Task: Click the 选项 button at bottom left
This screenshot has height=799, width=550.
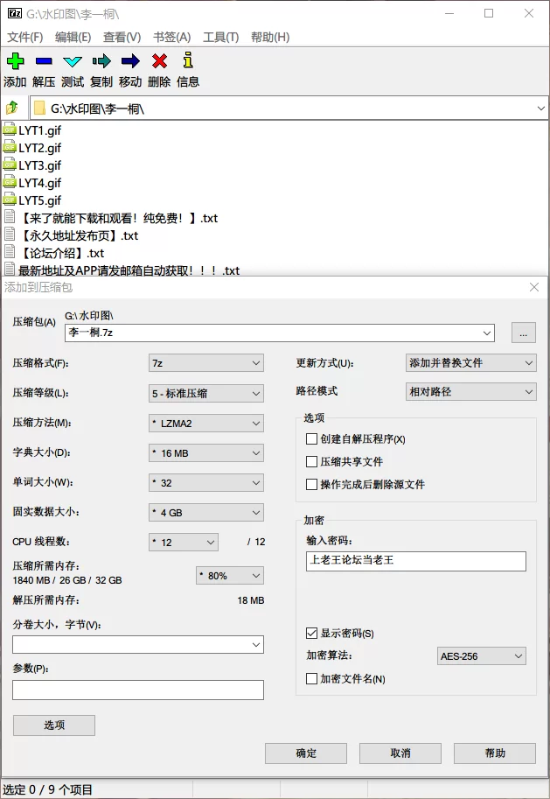Action: tap(54, 725)
